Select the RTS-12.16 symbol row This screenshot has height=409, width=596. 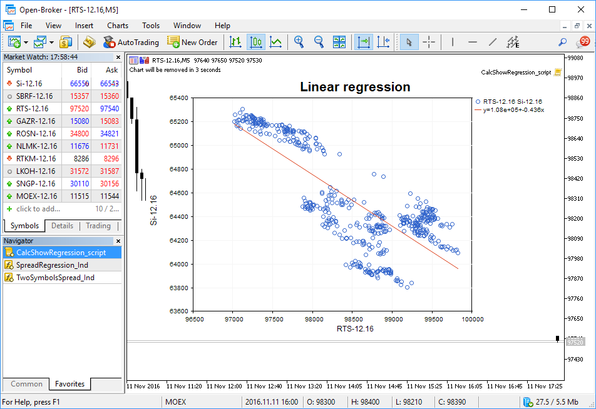pos(63,109)
